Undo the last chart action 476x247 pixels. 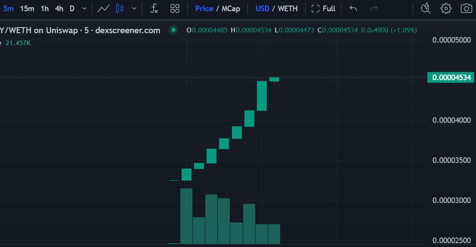tap(353, 9)
